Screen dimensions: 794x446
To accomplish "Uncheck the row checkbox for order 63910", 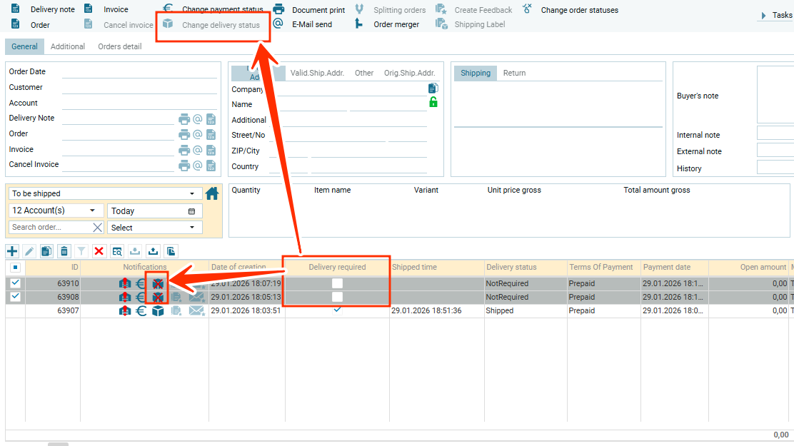I will pos(15,283).
